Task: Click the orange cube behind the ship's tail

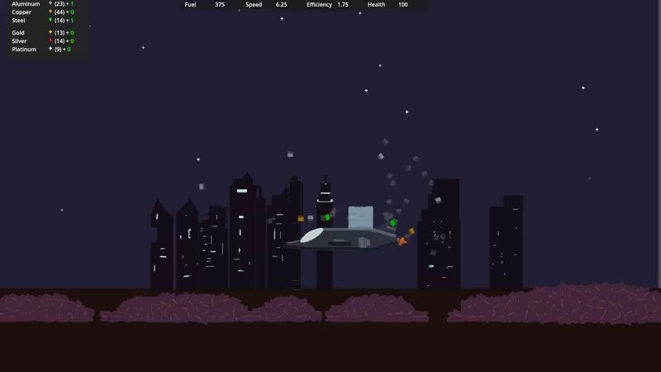Action: point(411,231)
